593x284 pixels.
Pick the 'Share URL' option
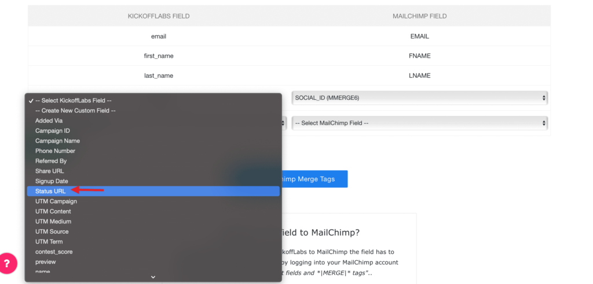tap(153, 171)
